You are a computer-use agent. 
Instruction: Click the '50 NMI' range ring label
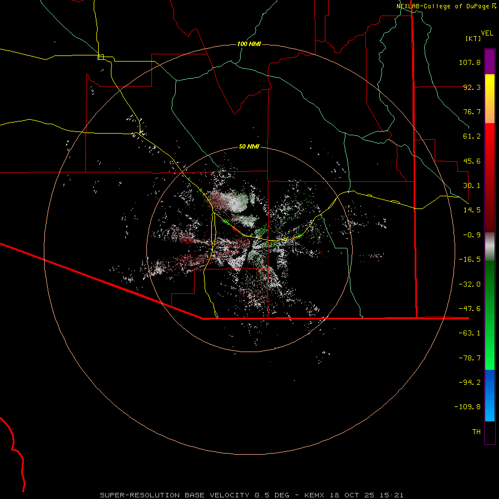249,146
